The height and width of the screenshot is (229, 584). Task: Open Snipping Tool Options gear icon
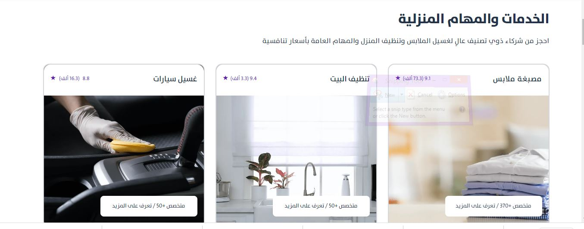click(x=442, y=94)
